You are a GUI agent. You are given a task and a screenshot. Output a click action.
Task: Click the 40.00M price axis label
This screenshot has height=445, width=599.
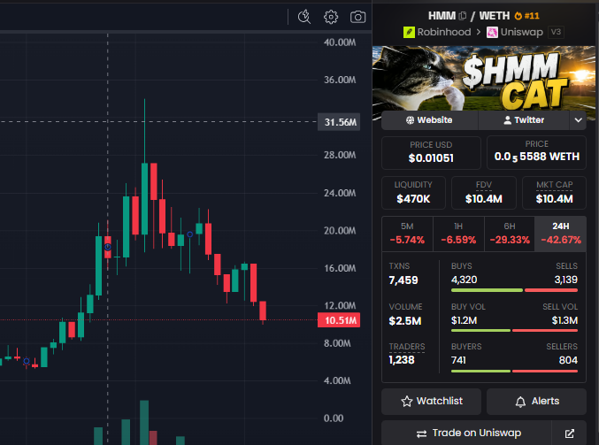(x=340, y=42)
